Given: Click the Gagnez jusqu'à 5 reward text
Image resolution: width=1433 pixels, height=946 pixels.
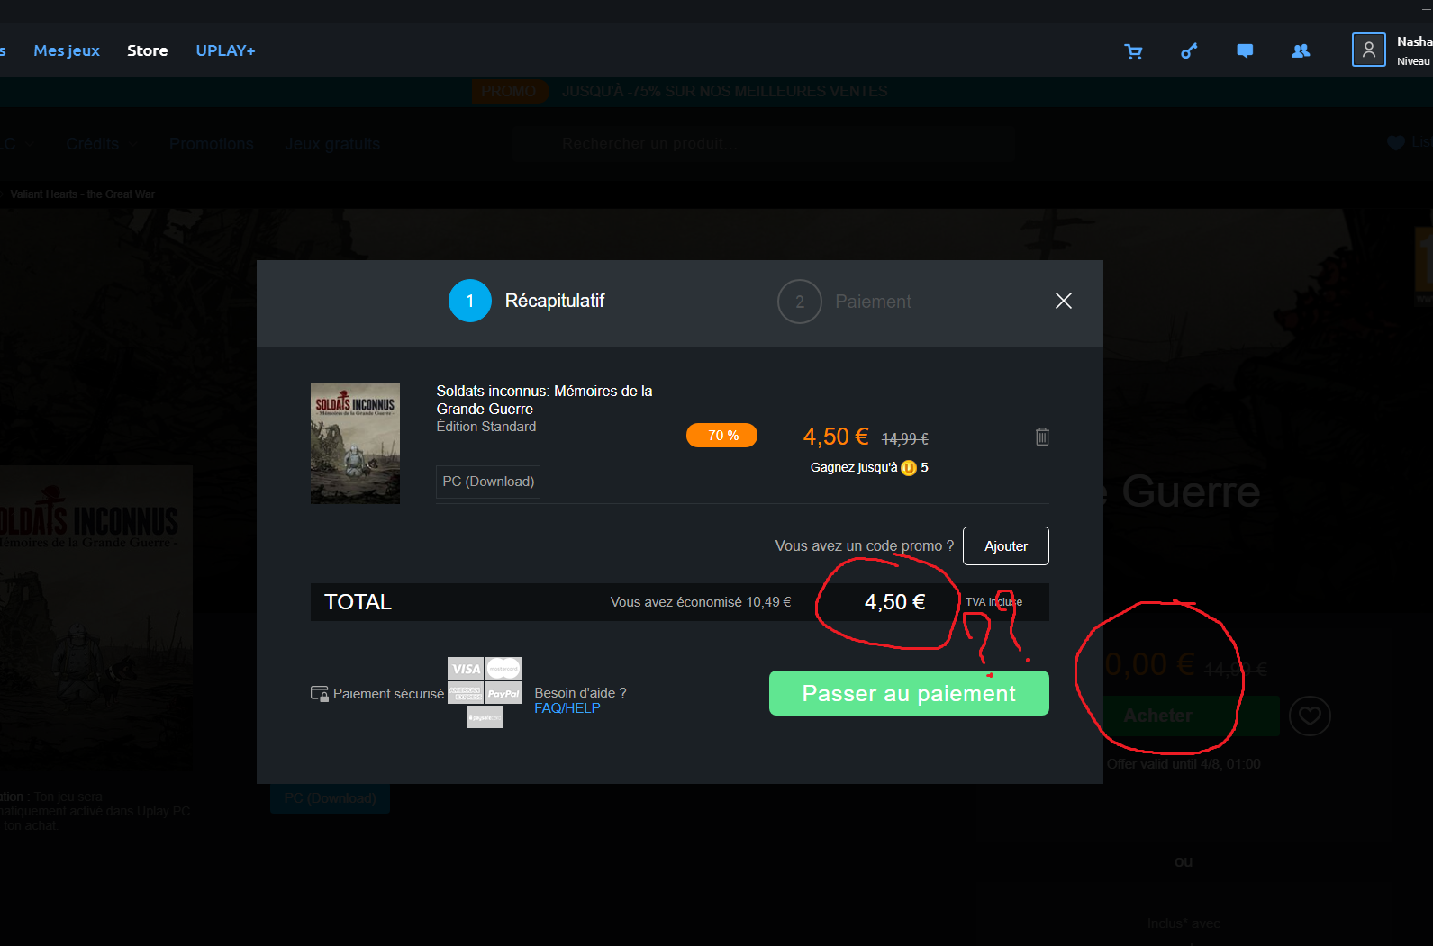Looking at the screenshot, I should click(869, 468).
